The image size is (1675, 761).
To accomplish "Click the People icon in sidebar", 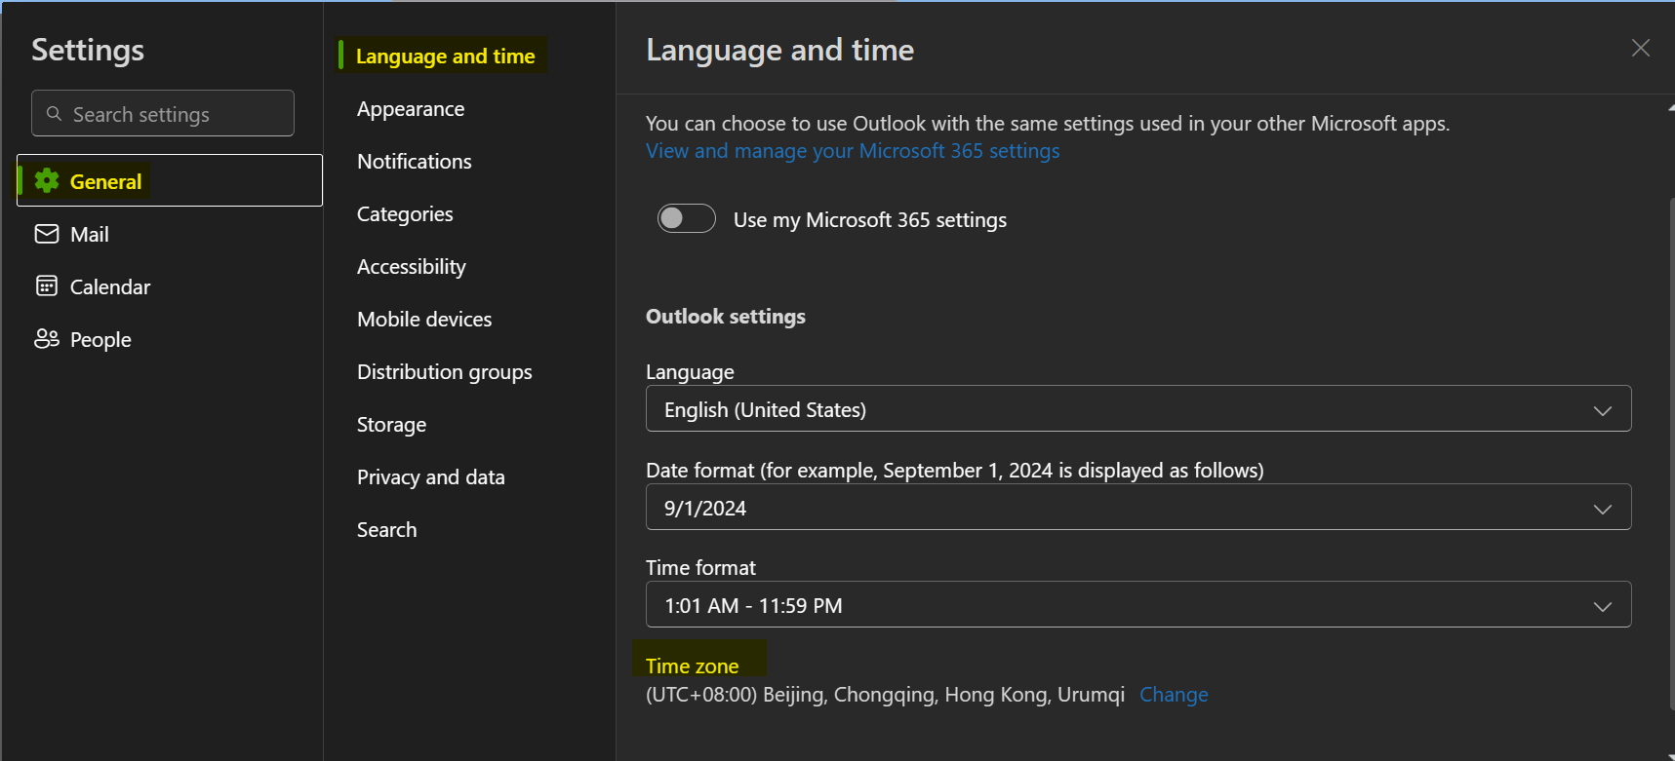I will coord(47,338).
